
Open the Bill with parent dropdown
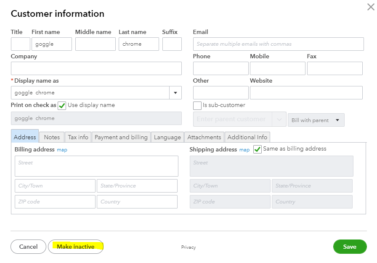tap(316, 120)
